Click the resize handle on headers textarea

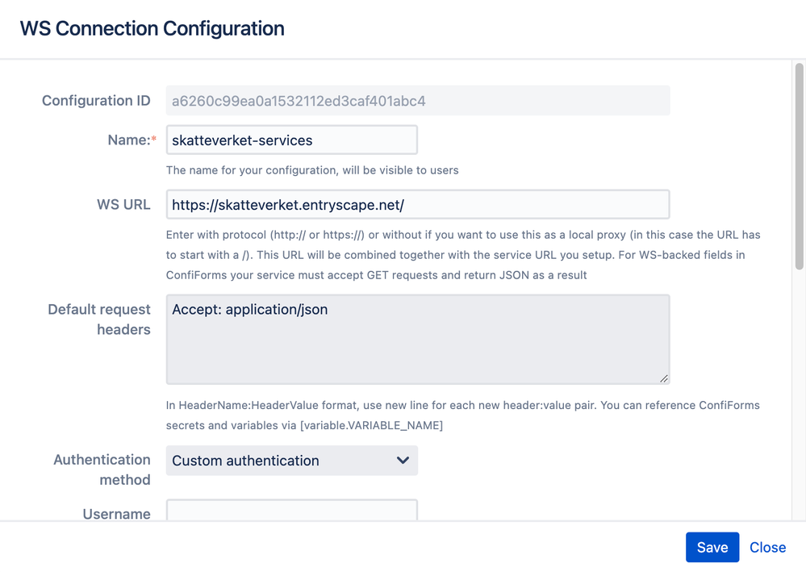(665, 378)
